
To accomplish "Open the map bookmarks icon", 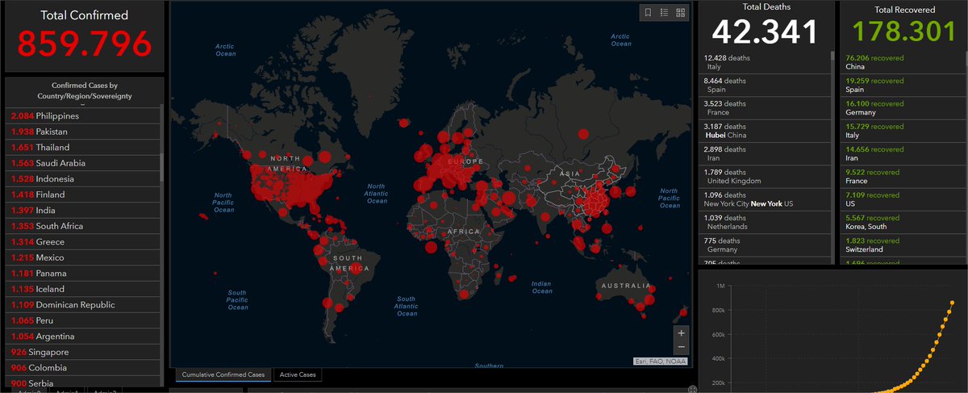I will [648, 12].
